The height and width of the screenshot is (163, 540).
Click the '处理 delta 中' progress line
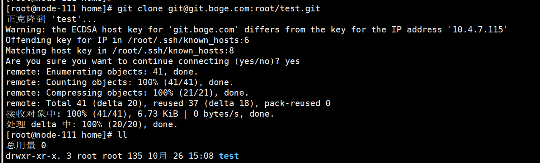point(92,124)
